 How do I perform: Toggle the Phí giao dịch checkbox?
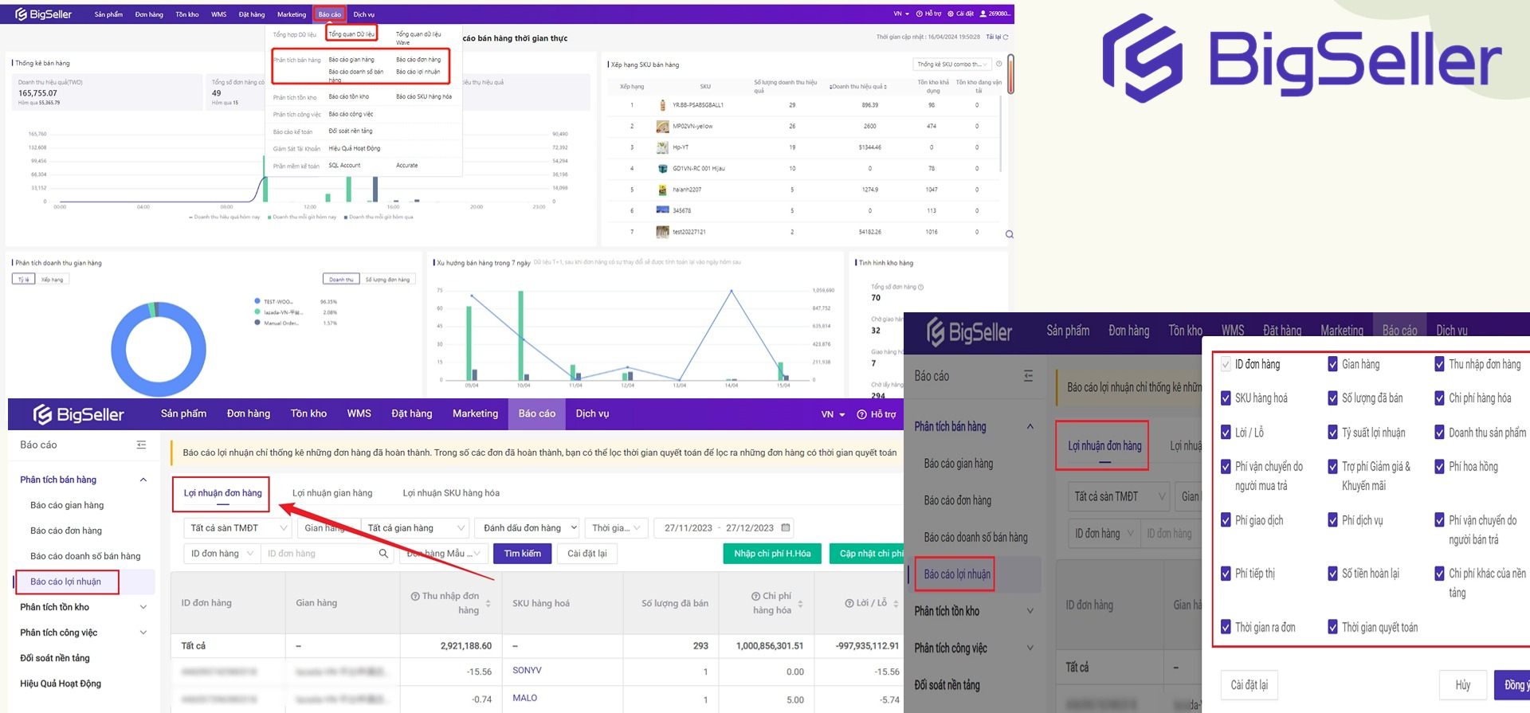click(x=1226, y=520)
